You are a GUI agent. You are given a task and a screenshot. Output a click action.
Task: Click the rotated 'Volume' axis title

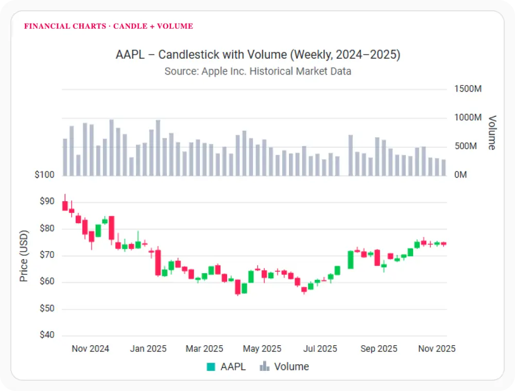tap(492, 133)
